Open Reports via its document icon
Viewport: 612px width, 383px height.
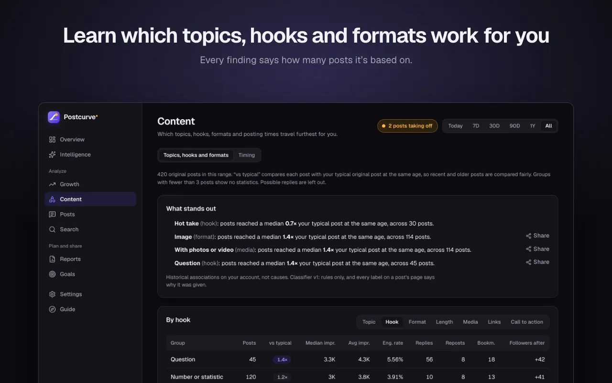tap(52, 259)
